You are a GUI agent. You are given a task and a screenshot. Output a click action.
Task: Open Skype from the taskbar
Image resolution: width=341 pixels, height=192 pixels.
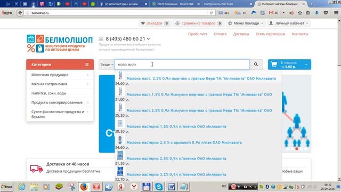pyautogui.click(x=159, y=187)
